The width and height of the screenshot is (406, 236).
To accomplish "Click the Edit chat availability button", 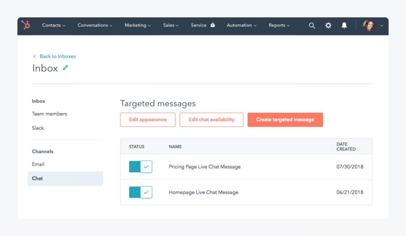I will 211,120.
